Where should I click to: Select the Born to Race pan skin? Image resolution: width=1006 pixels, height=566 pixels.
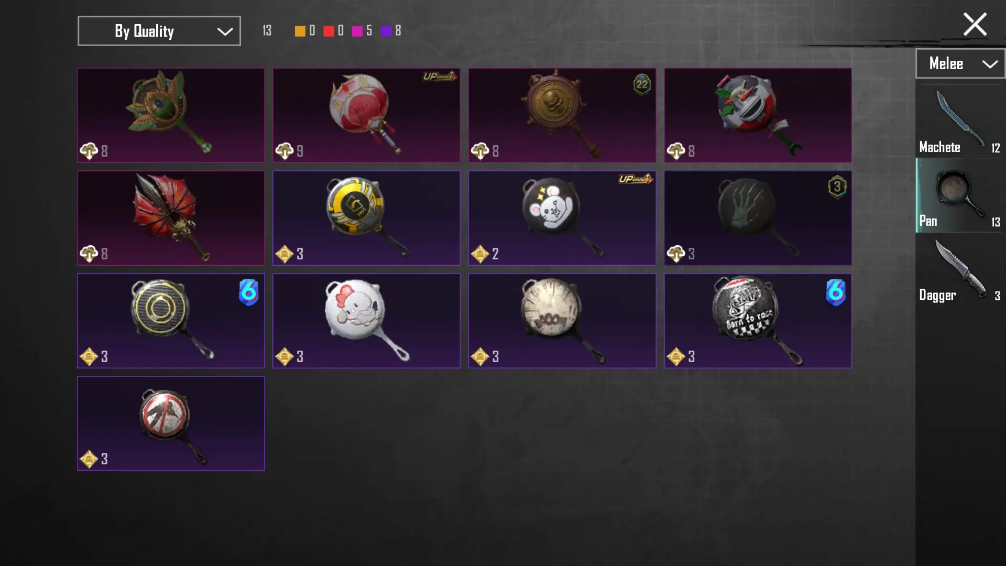(x=758, y=320)
